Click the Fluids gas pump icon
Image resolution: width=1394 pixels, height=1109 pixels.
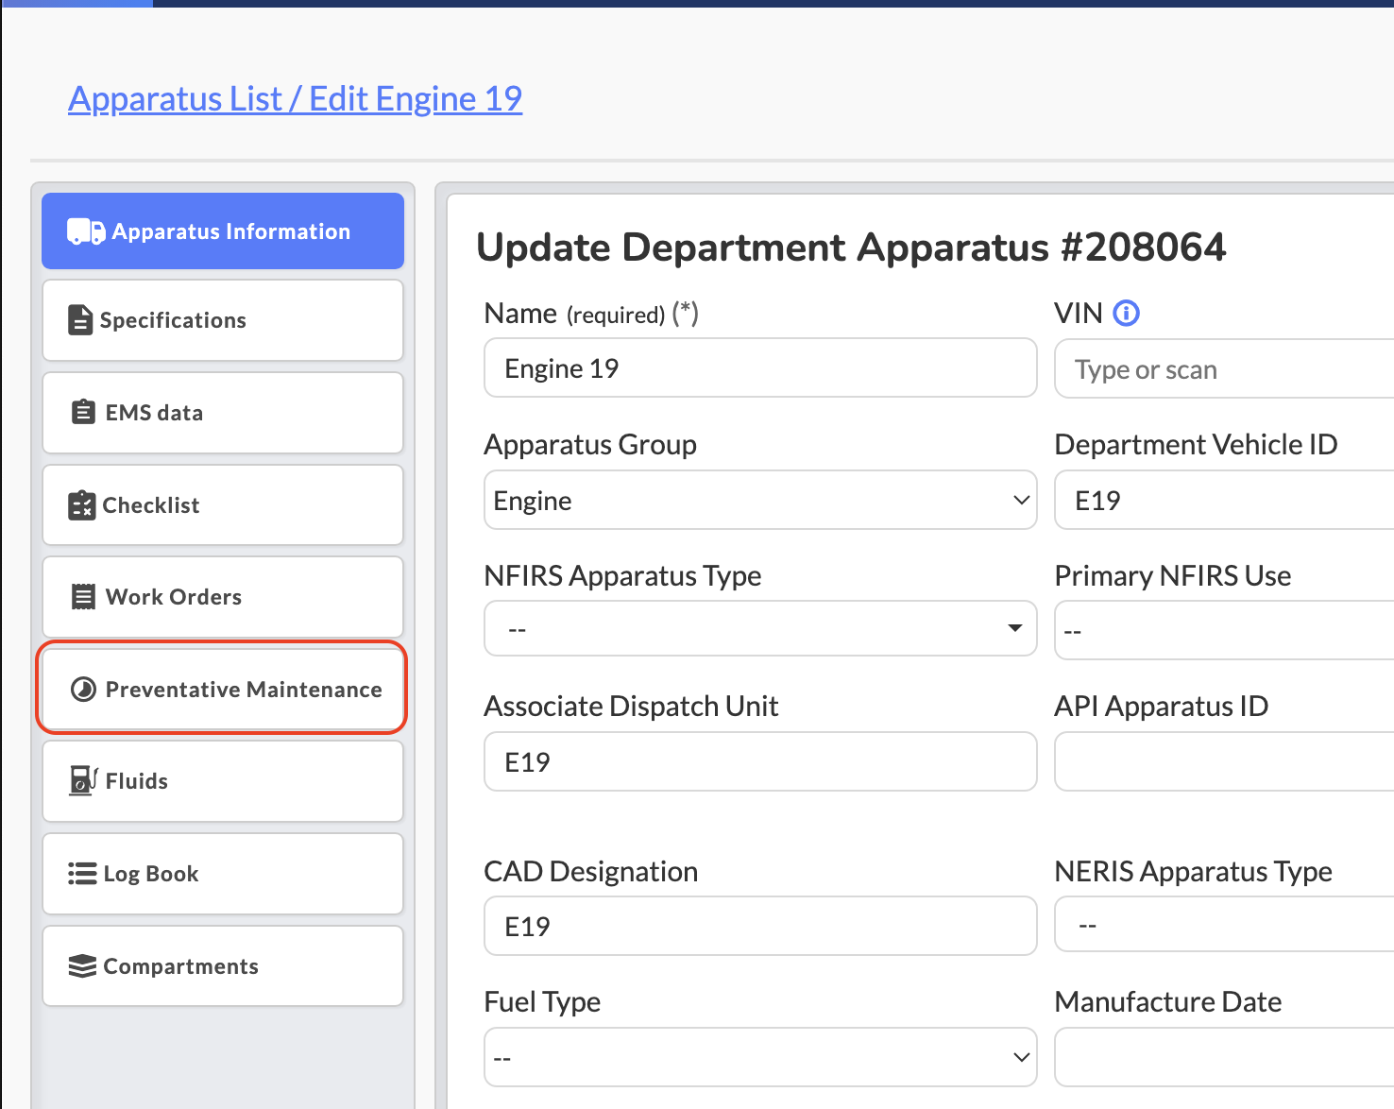pyautogui.click(x=83, y=781)
